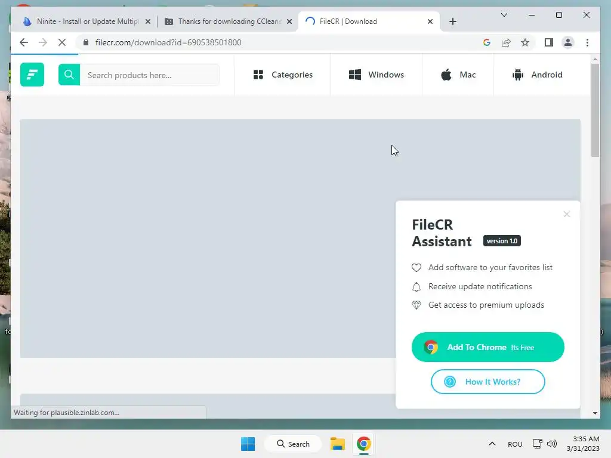
Task: Click the address bar URL
Action: click(168, 42)
